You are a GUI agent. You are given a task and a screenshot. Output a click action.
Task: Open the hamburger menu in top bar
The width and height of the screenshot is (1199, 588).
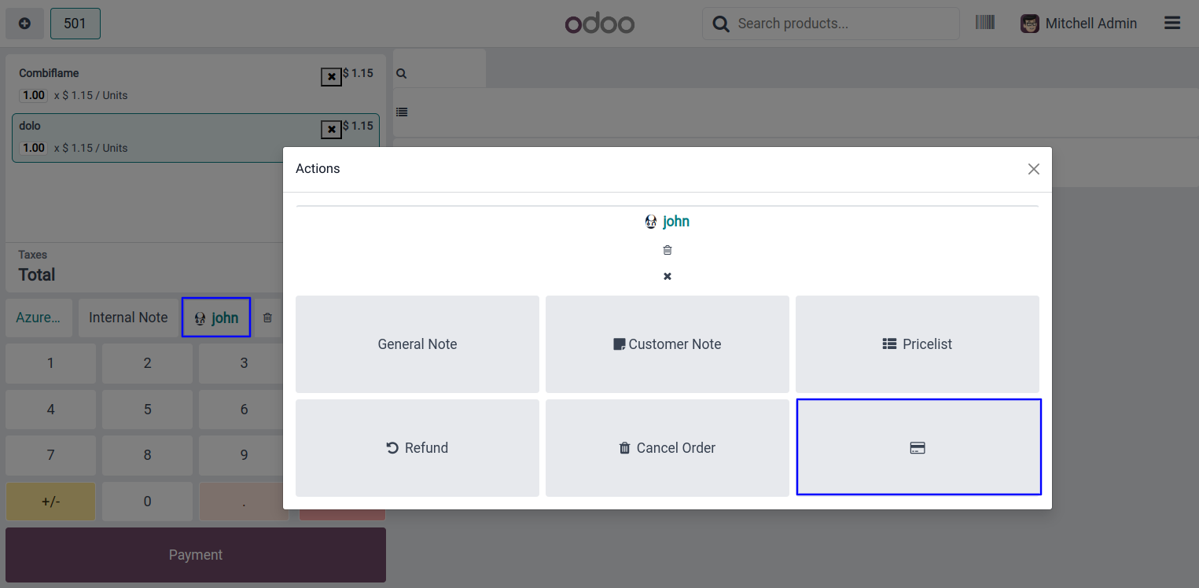(1171, 24)
